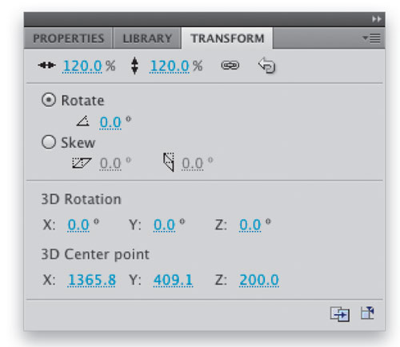Click the scale height vertical arrows icon
Viewport: 400px width, 347px height.
(x=134, y=66)
